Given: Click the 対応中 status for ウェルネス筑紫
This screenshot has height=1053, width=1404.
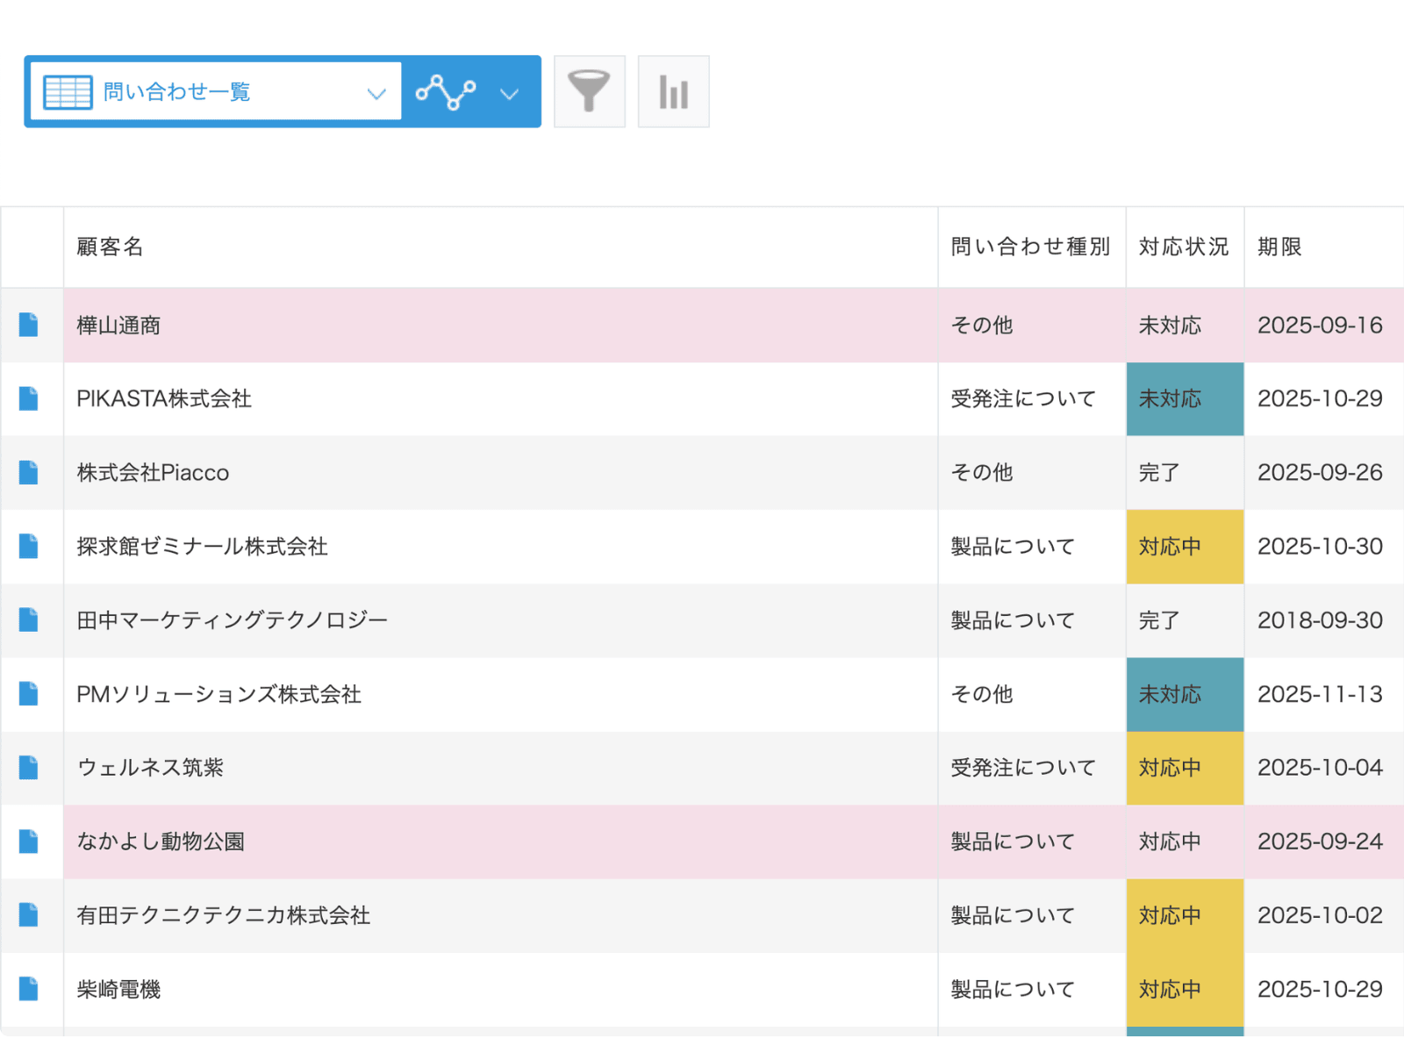Looking at the screenshot, I should 1186,768.
